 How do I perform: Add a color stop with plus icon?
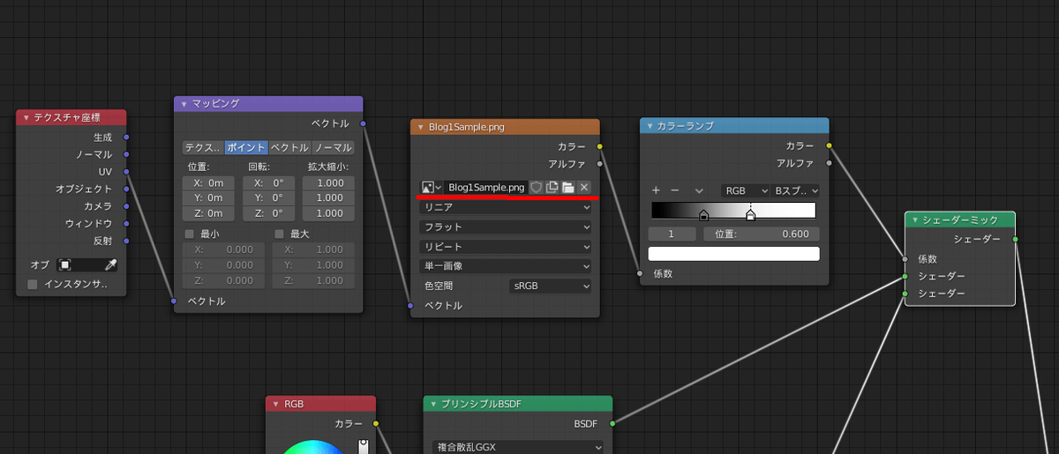[x=656, y=190]
